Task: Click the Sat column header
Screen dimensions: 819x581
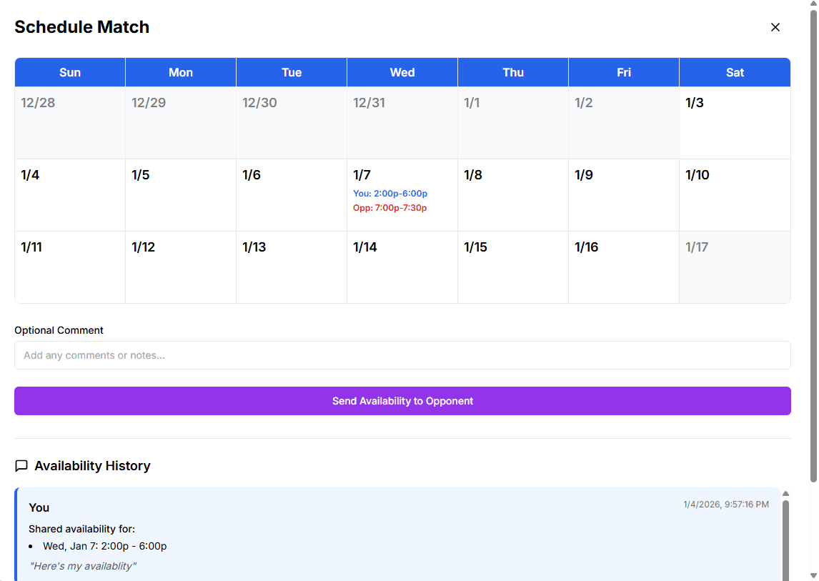Action: pyautogui.click(x=735, y=72)
